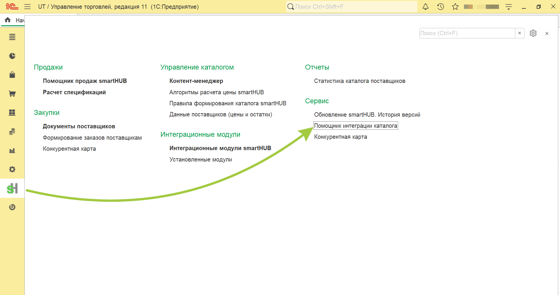
Task: Click the Закупки section heading
Action: click(47, 113)
